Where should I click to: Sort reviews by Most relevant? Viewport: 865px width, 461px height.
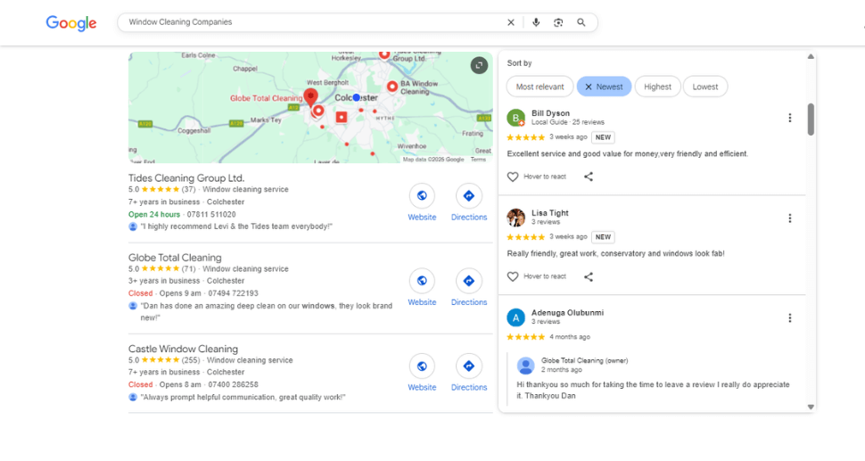pos(540,86)
